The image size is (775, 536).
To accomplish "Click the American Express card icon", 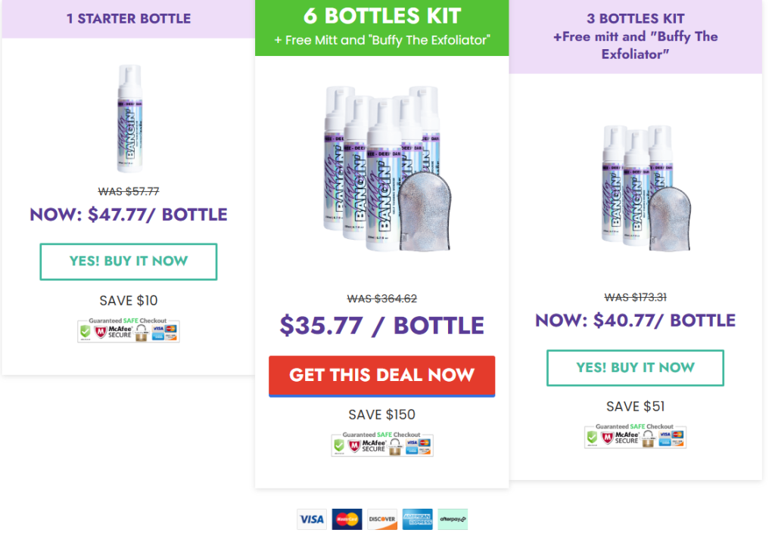I will [417, 519].
